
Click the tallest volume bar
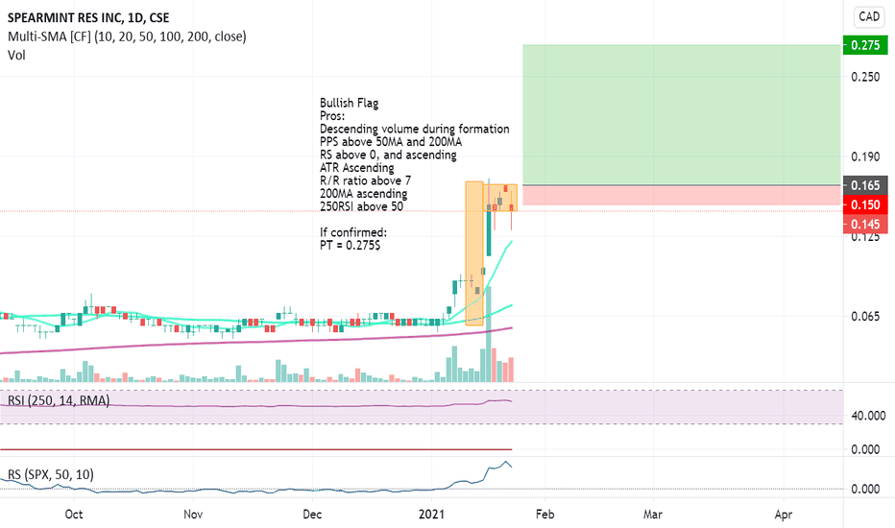pos(489,334)
